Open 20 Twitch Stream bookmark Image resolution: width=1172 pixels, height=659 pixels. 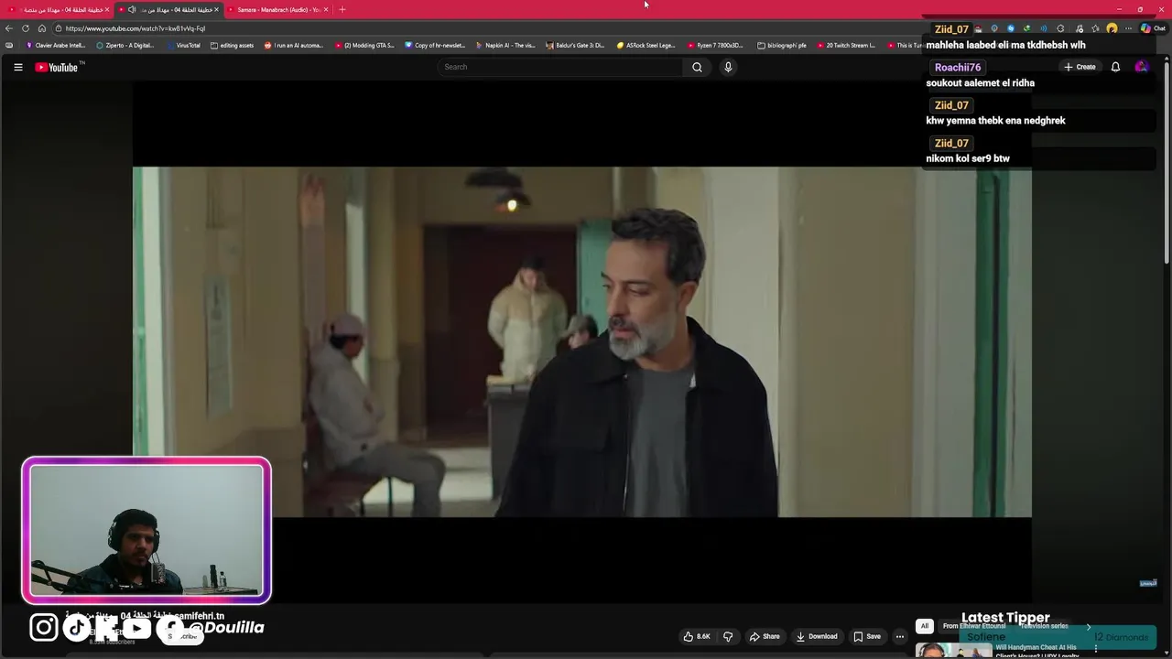pyautogui.click(x=846, y=45)
